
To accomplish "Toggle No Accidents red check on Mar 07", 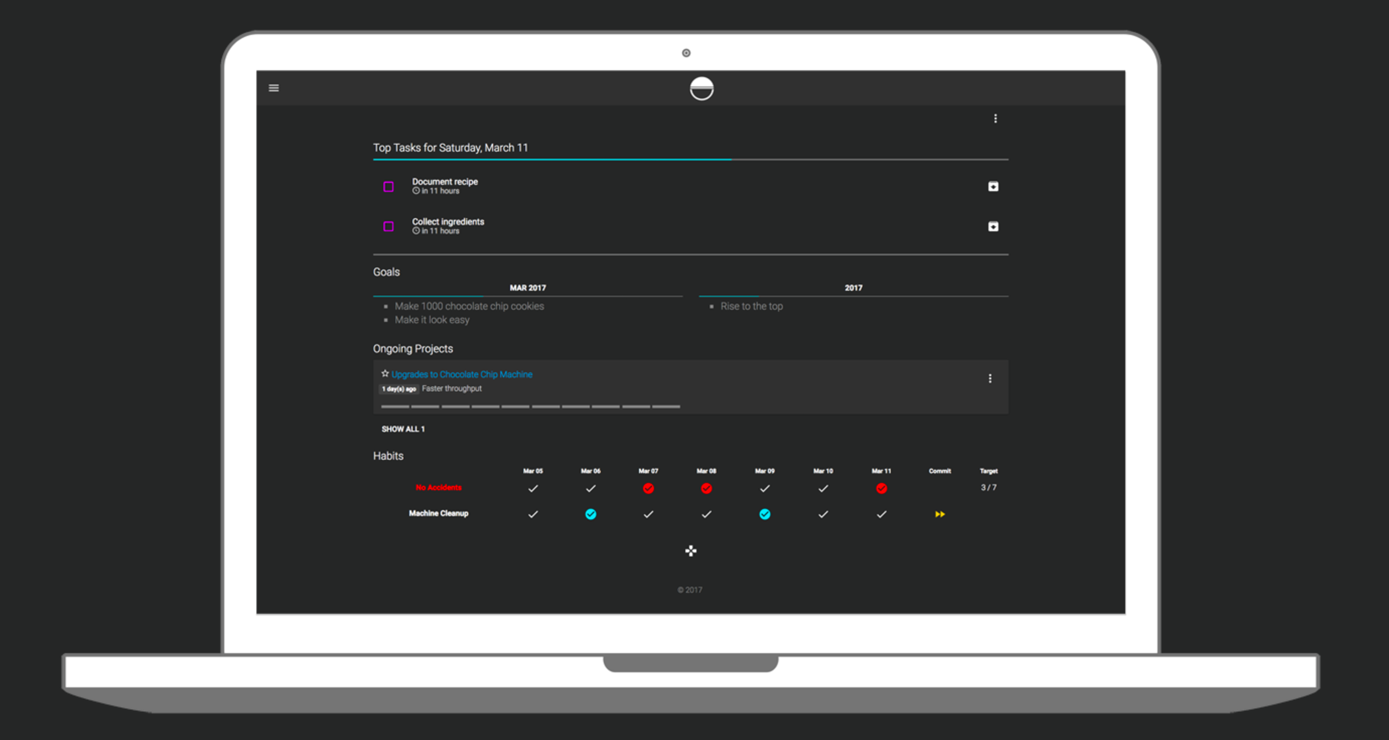I will (x=648, y=488).
